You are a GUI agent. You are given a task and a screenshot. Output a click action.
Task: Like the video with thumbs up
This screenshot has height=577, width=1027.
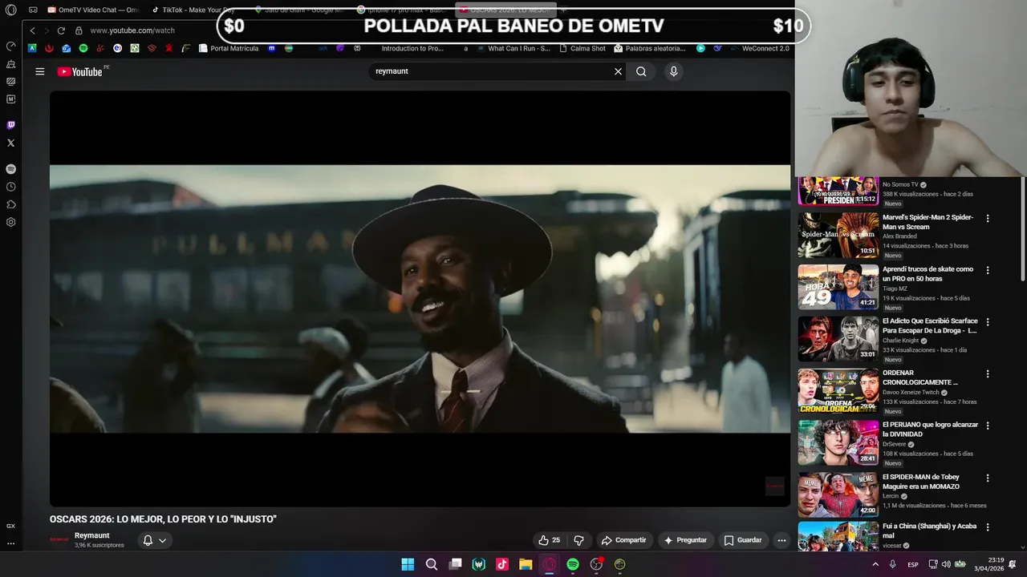pos(550,540)
